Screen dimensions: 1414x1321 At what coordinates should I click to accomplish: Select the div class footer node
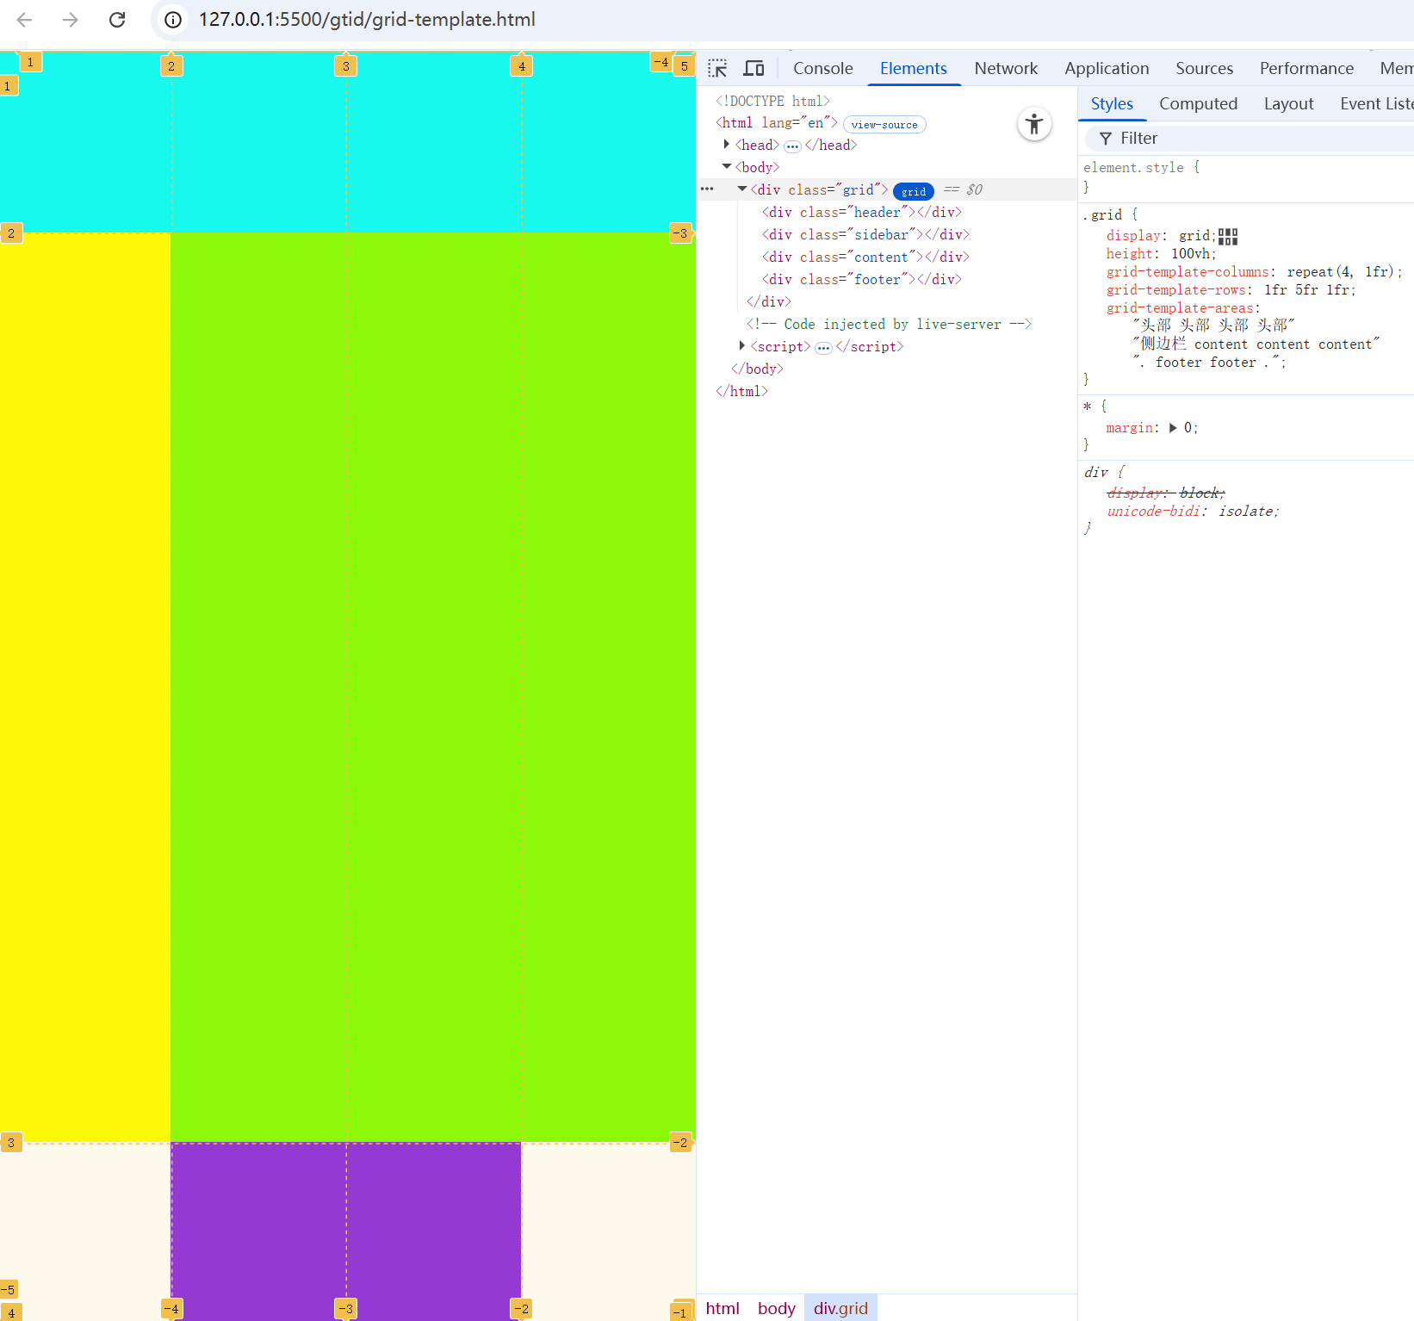pyautogui.click(x=861, y=279)
